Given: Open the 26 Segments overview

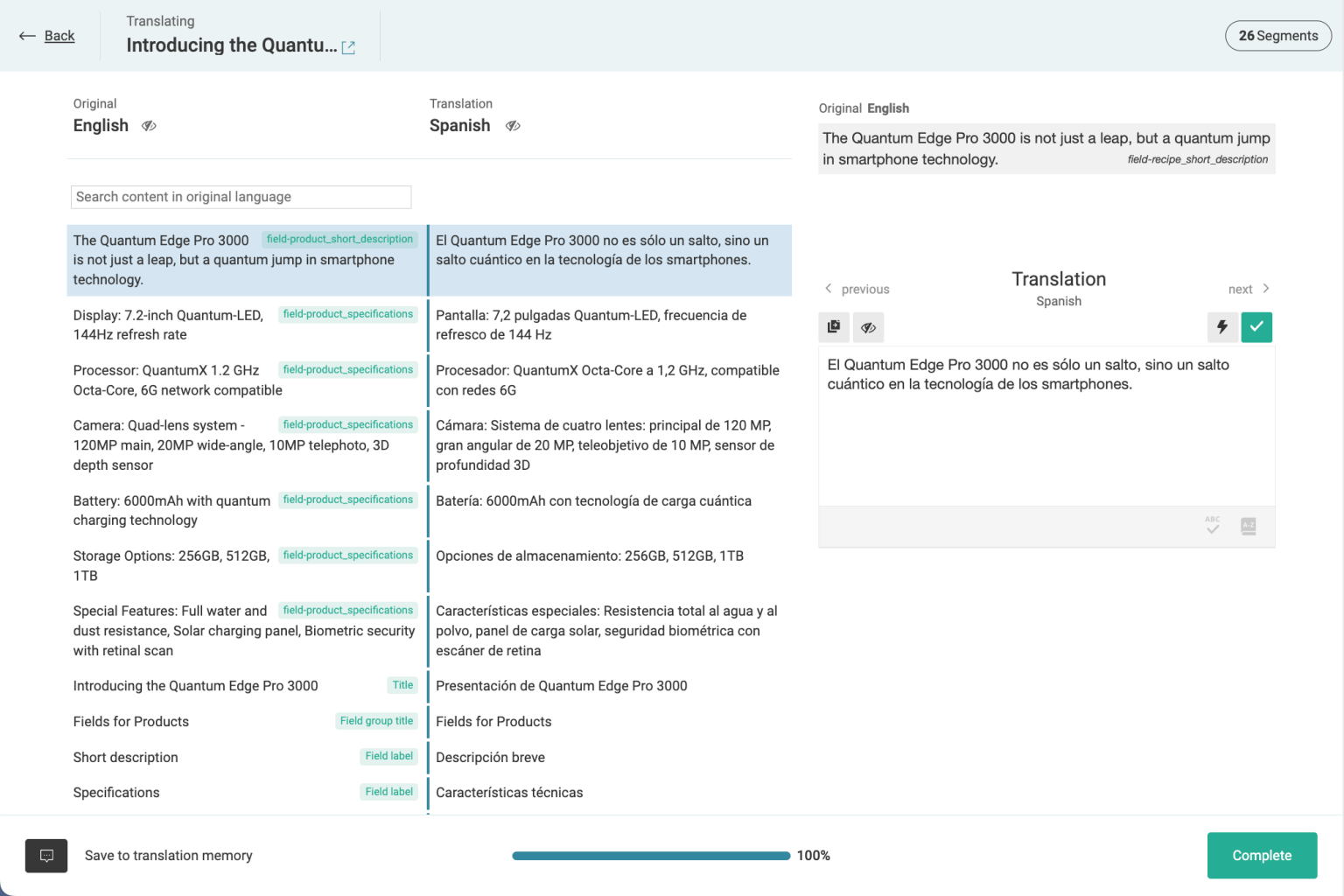Looking at the screenshot, I should [x=1277, y=36].
